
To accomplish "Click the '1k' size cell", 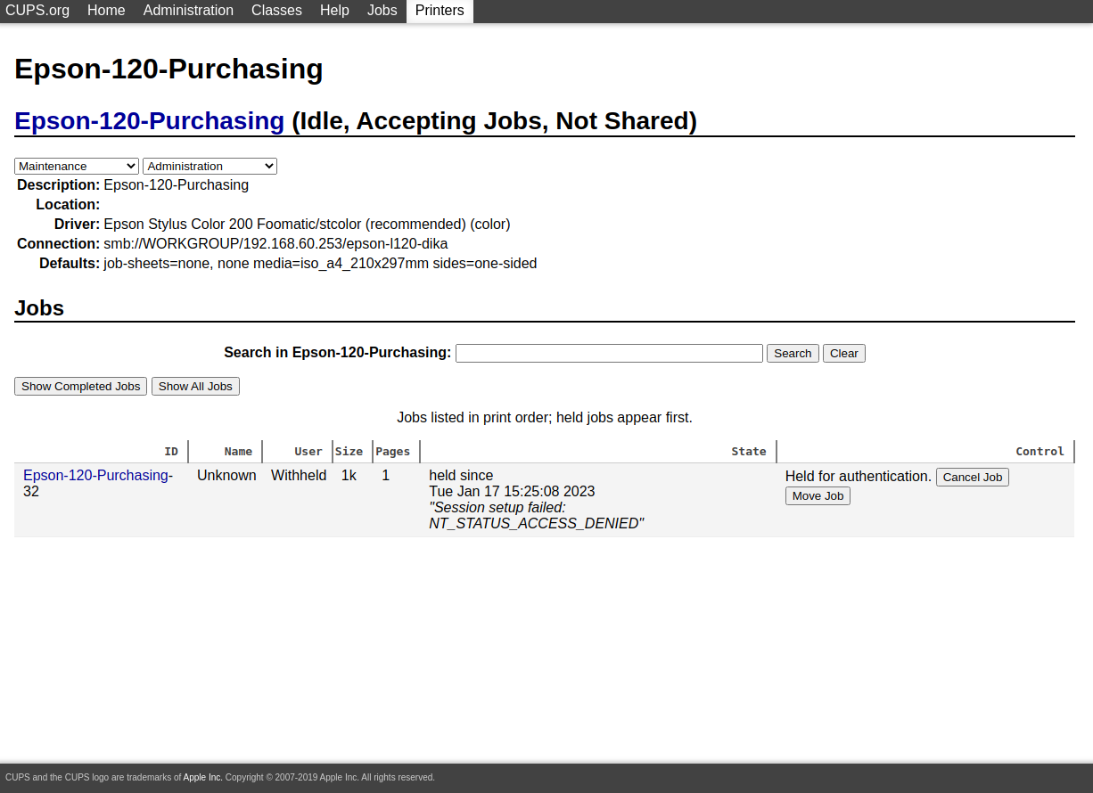I will click(349, 475).
